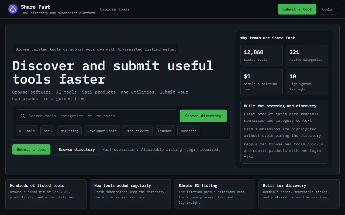Image resolution: width=345 pixels, height=215 pixels.
Task: Click the Share Fast title text
Action: tap(36, 7)
